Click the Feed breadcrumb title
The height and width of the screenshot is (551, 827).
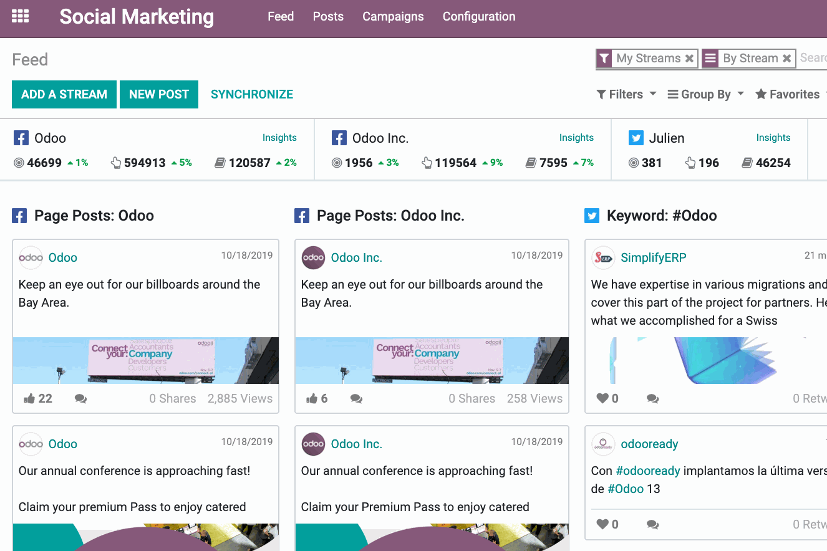click(30, 60)
